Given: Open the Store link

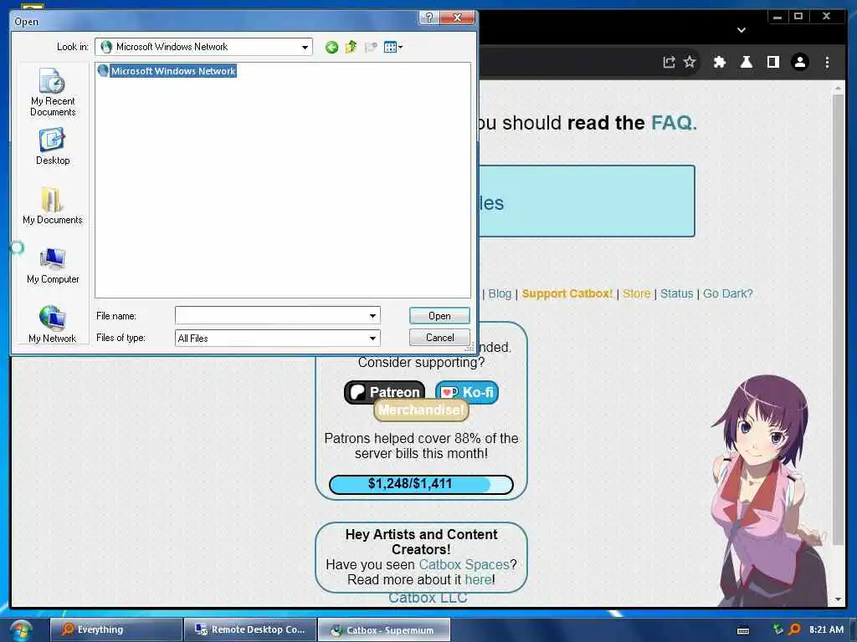Looking at the screenshot, I should 636,293.
